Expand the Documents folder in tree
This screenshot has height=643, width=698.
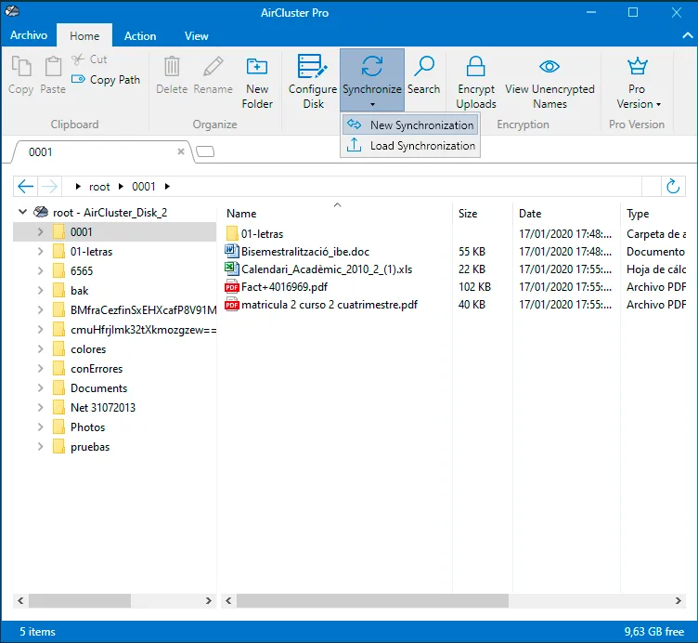click(41, 388)
